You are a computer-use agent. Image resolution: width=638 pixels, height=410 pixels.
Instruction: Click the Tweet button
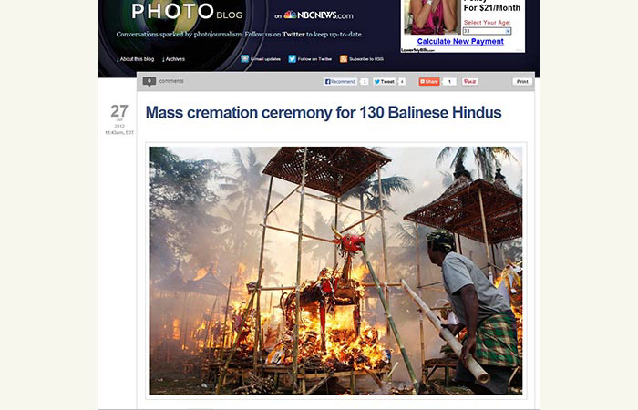(x=384, y=81)
